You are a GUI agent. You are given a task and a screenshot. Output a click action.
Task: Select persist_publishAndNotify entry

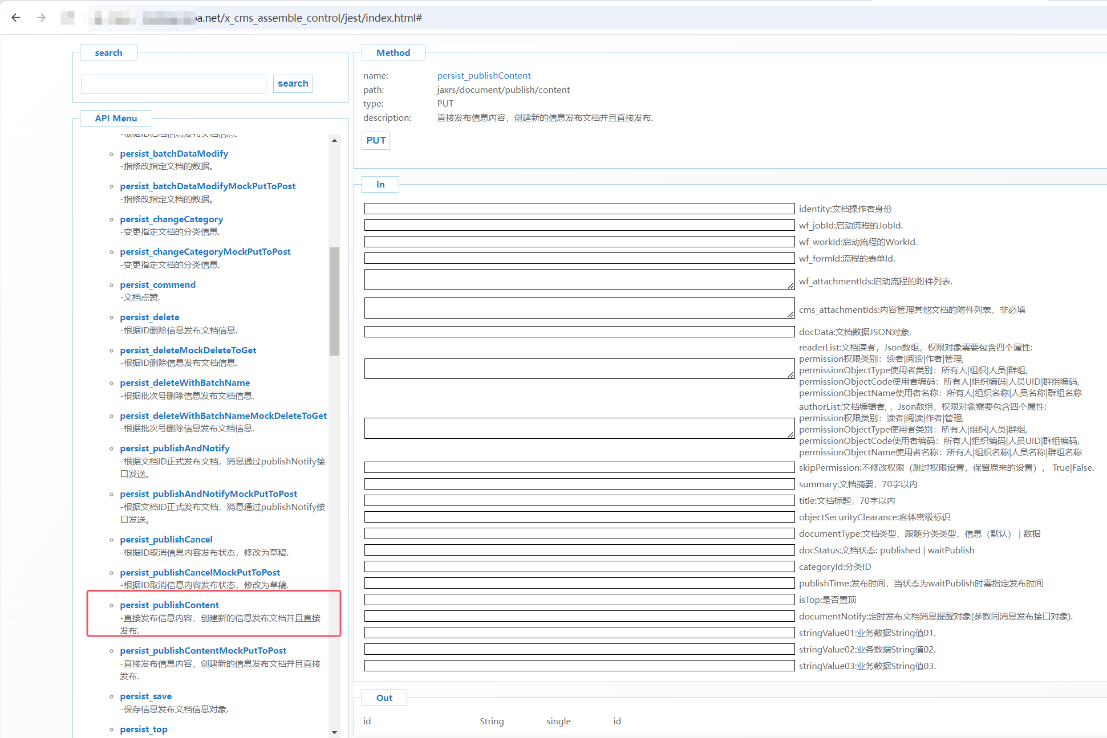tap(175, 448)
